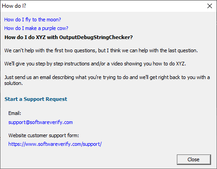Select the 'Start a Support Request' heading
This screenshot has height=169, width=217.
(x=36, y=99)
